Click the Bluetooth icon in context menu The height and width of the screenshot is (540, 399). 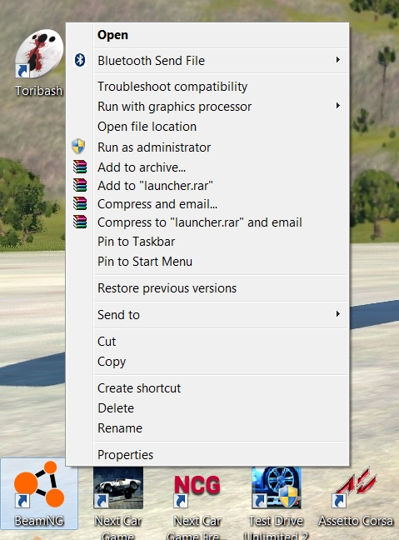click(80, 60)
